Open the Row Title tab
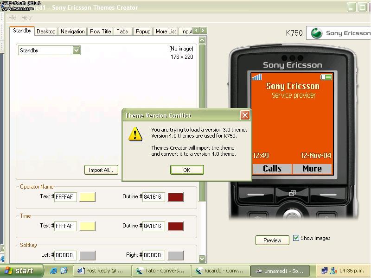371x278 pixels. coord(100,32)
